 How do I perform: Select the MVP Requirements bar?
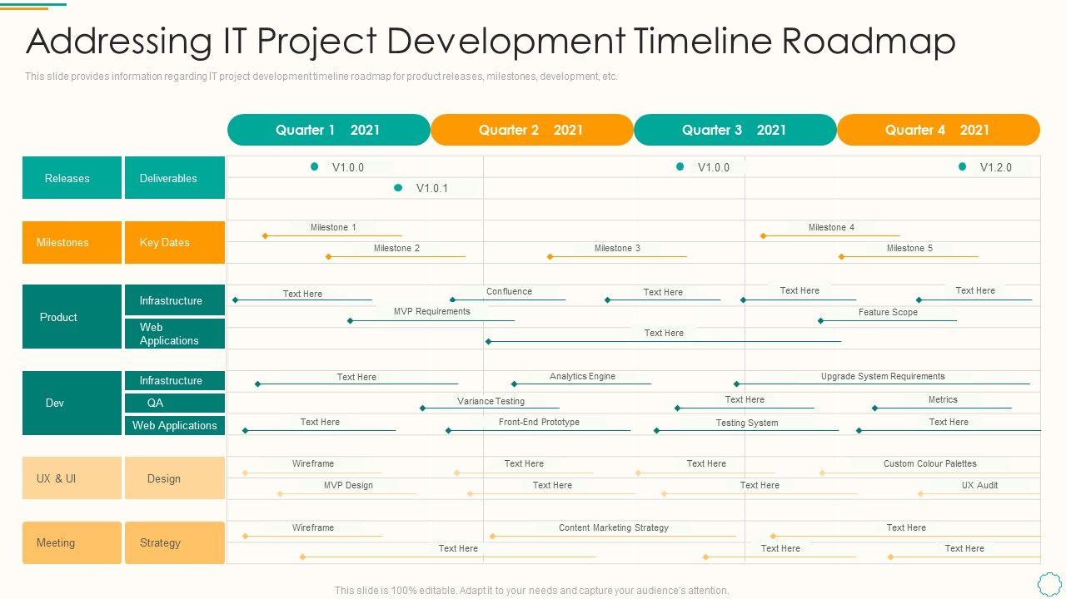431,319
